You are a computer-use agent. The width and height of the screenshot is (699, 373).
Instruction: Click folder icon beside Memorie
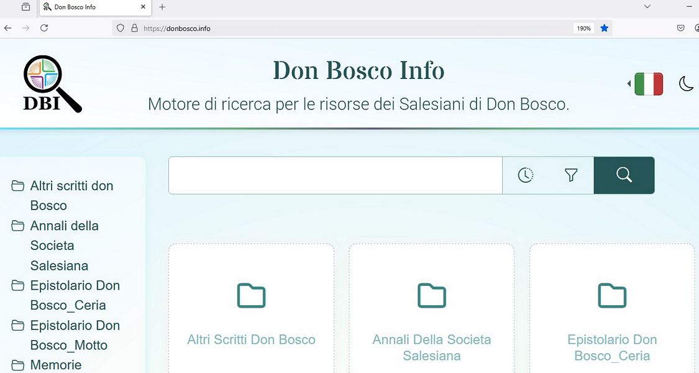pos(18,365)
